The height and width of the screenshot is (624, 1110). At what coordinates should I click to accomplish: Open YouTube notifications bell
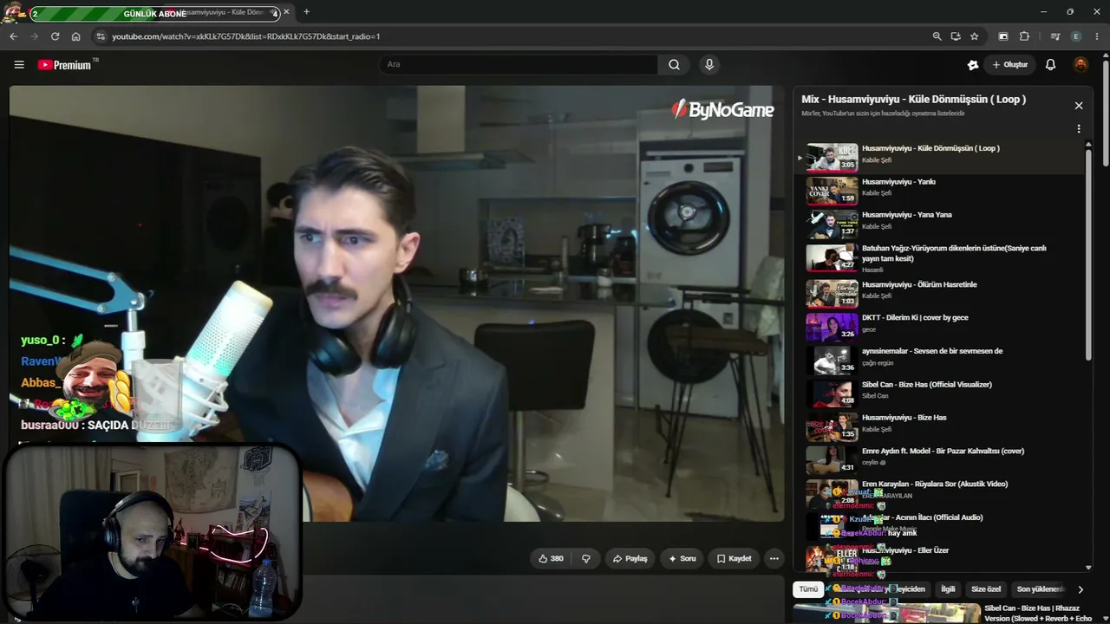point(1050,64)
